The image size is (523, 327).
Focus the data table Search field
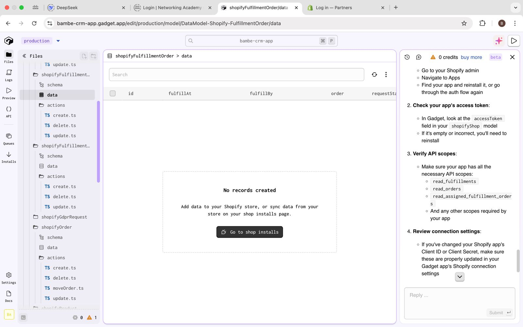point(237,75)
